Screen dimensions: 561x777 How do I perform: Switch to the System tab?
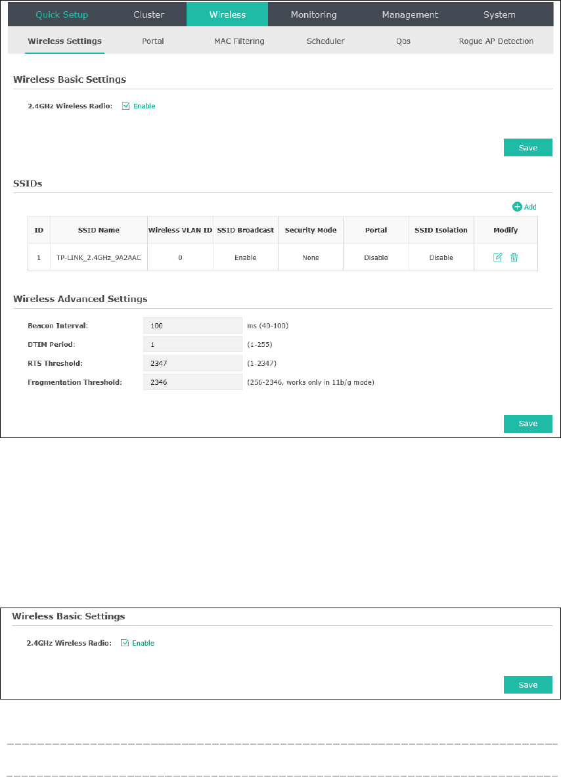pos(499,14)
